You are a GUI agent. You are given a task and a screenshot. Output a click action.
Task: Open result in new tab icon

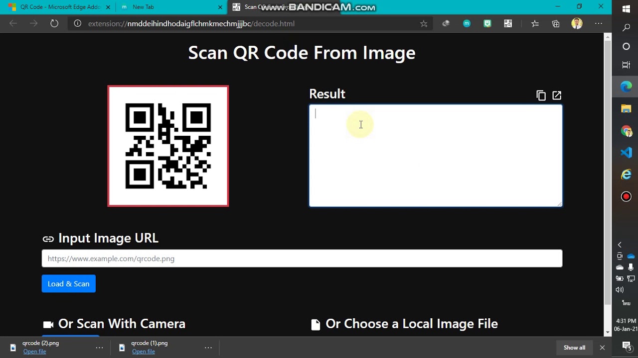point(557,95)
